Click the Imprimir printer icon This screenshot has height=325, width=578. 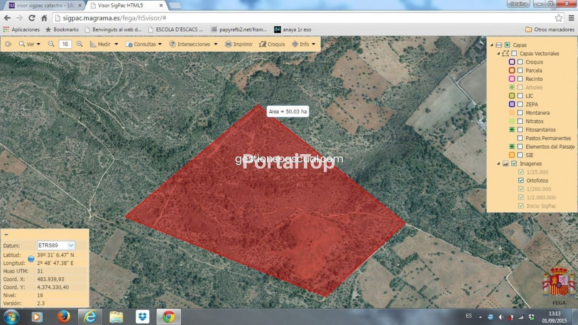[229, 44]
